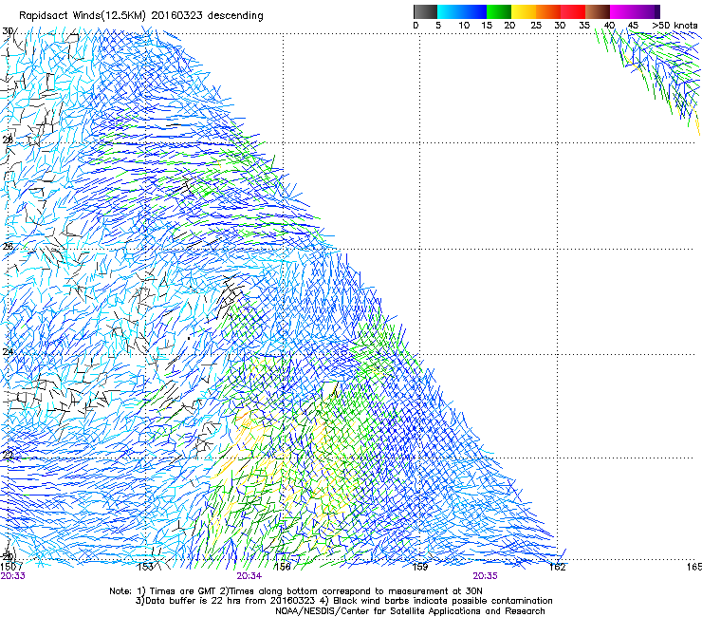This screenshot has width=702, height=617.
Task: Click longitude label '159'
Action: pyautogui.click(x=420, y=567)
